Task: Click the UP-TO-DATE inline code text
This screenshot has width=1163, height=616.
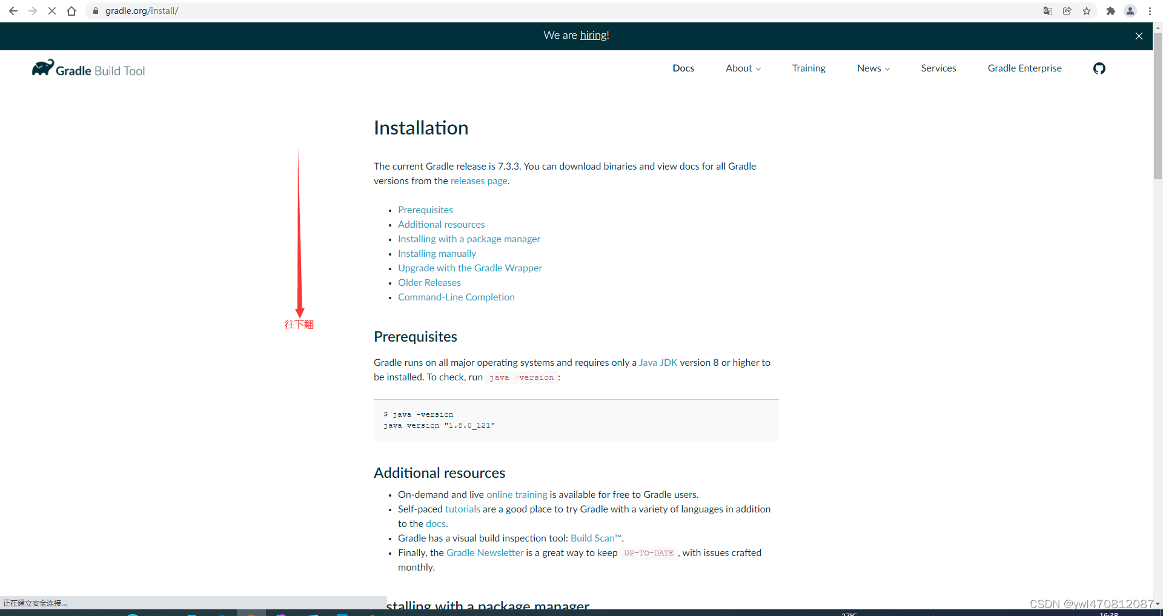Action: (649, 553)
